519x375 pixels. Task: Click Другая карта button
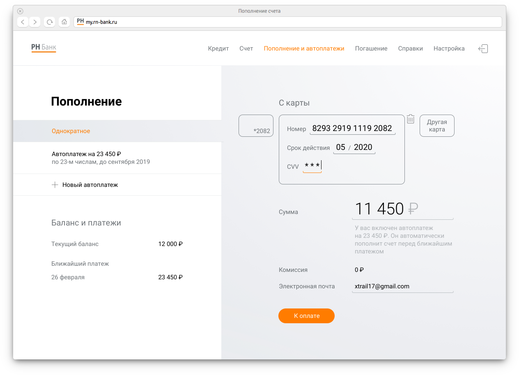point(437,126)
